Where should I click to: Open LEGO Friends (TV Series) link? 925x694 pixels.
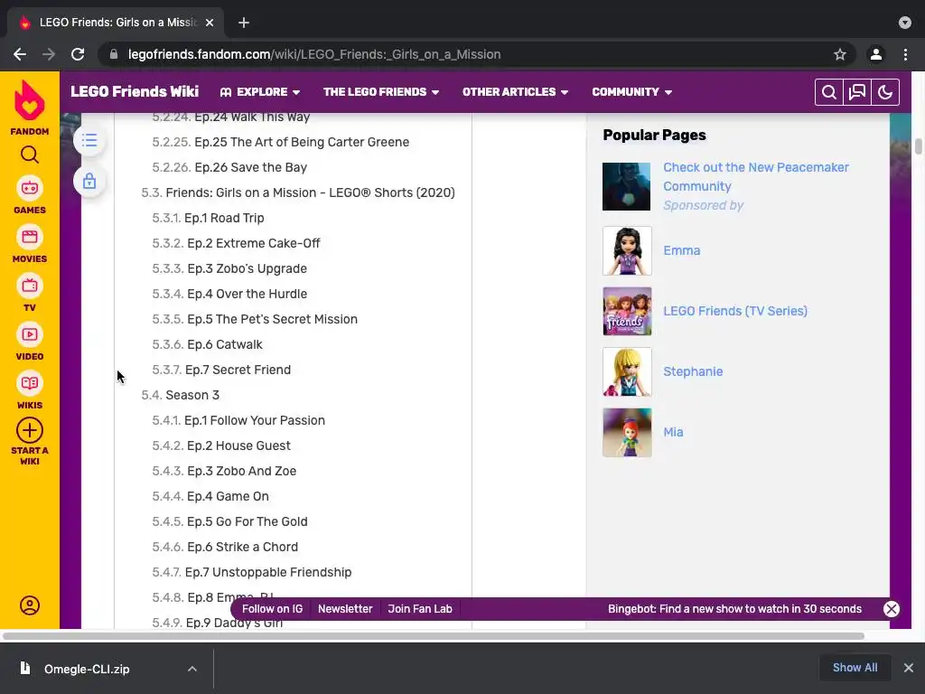pos(735,311)
